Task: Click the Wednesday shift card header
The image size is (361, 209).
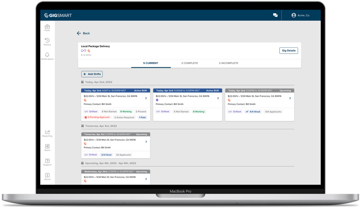Action: [116, 172]
